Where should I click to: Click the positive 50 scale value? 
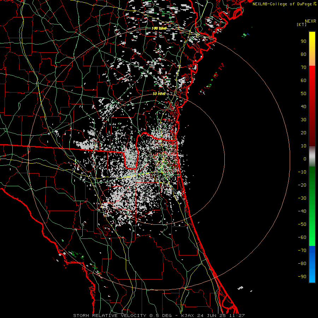click(x=304, y=94)
